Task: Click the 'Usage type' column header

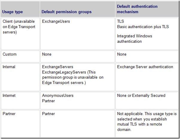Action: (12, 12)
